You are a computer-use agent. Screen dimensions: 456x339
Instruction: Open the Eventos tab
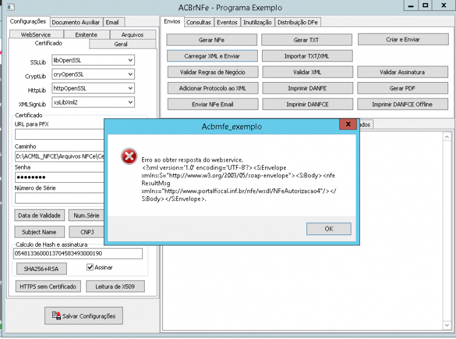[227, 22]
